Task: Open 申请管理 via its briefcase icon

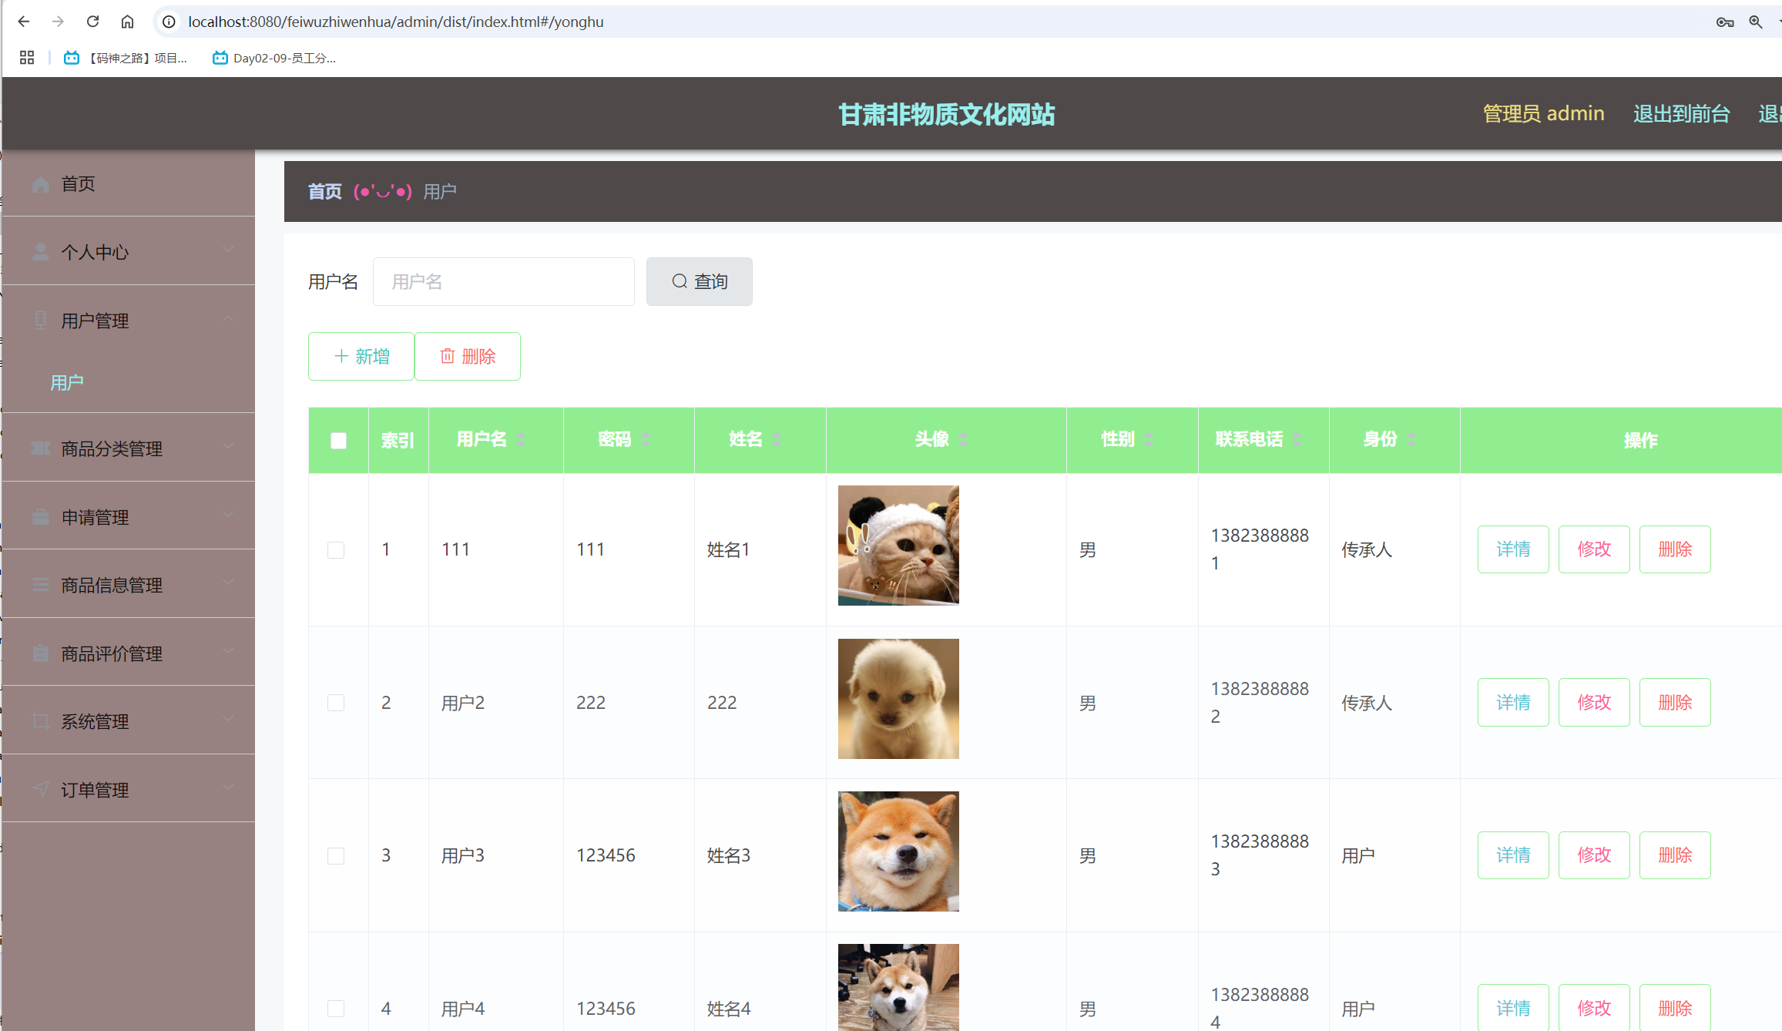Action: pyautogui.click(x=40, y=516)
